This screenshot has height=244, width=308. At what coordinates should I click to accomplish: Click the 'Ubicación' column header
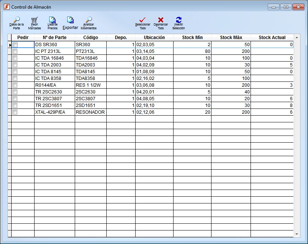155,37
